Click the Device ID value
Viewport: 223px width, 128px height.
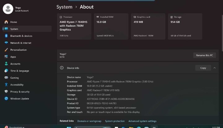(111, 99)
